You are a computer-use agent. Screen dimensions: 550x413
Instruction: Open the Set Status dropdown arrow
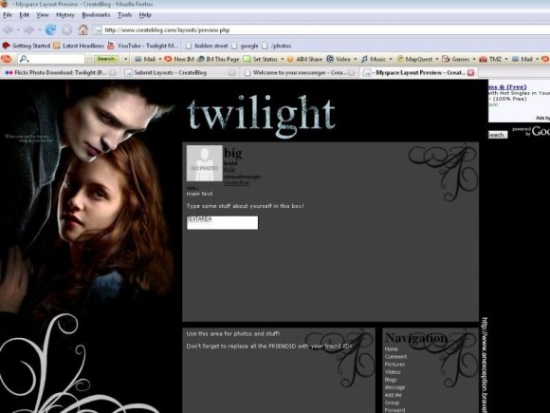point(282,59)
